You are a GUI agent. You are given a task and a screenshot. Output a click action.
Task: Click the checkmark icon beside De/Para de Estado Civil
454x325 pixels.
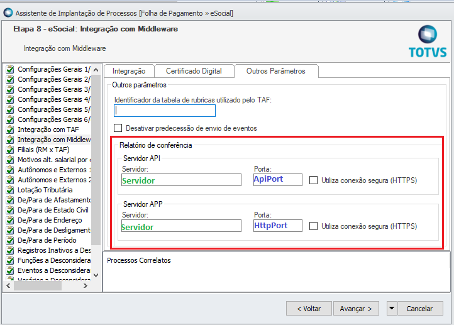[10, 210]
